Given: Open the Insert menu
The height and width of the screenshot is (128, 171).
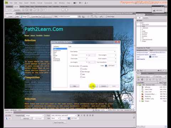Looking at the screenshot, I should point(26,3).
